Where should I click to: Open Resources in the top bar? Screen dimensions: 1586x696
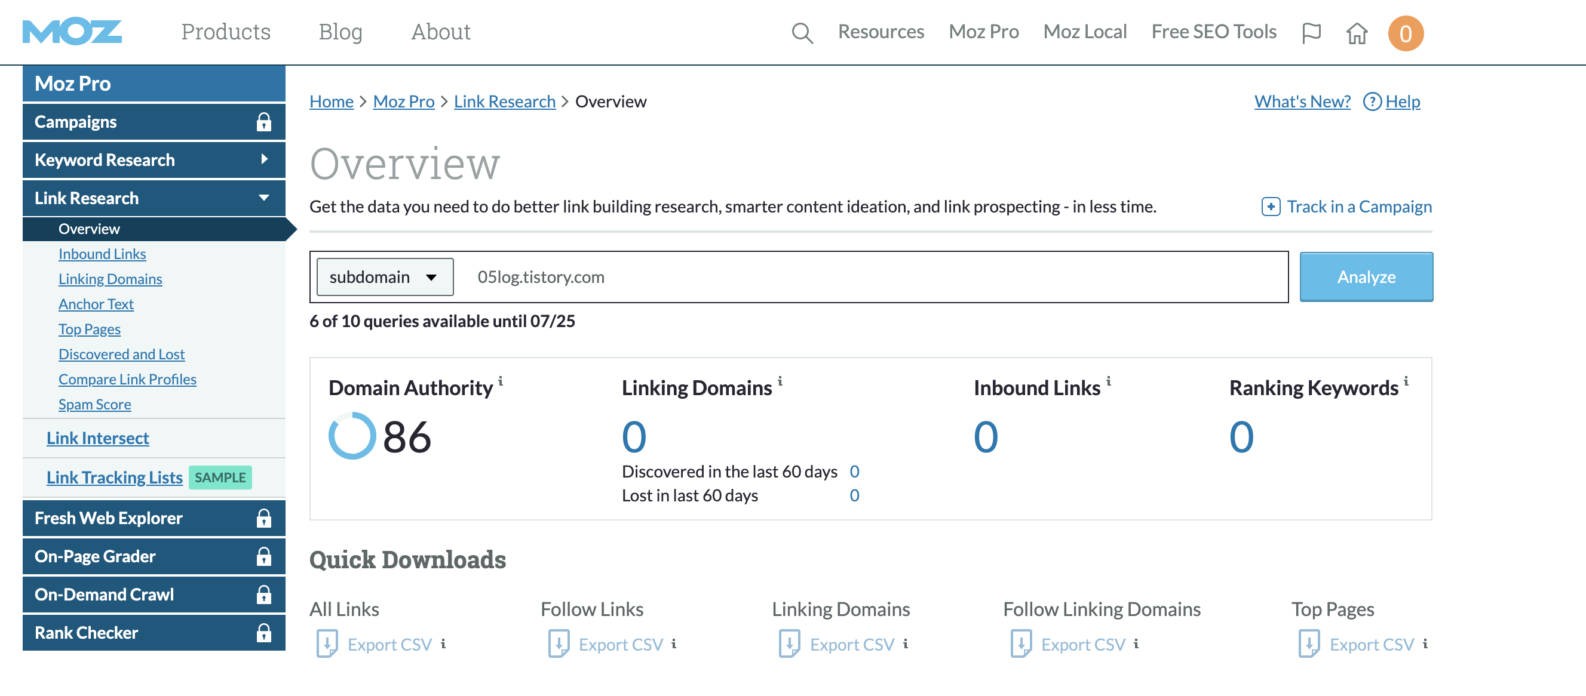click(x=881, y=32)
